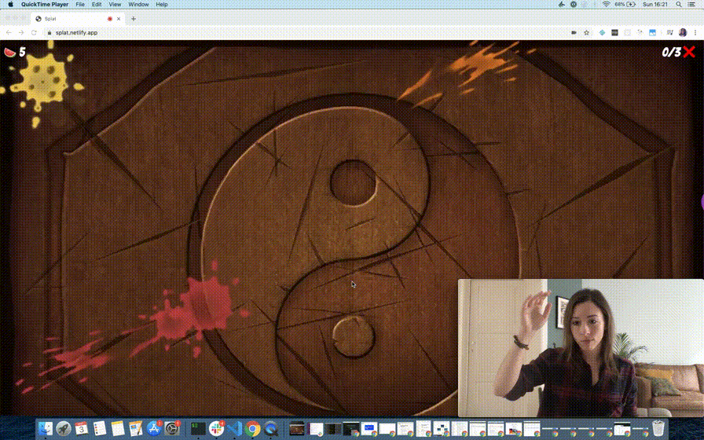
Task: Close the Splat browser tab
Action: coord(119,19)
